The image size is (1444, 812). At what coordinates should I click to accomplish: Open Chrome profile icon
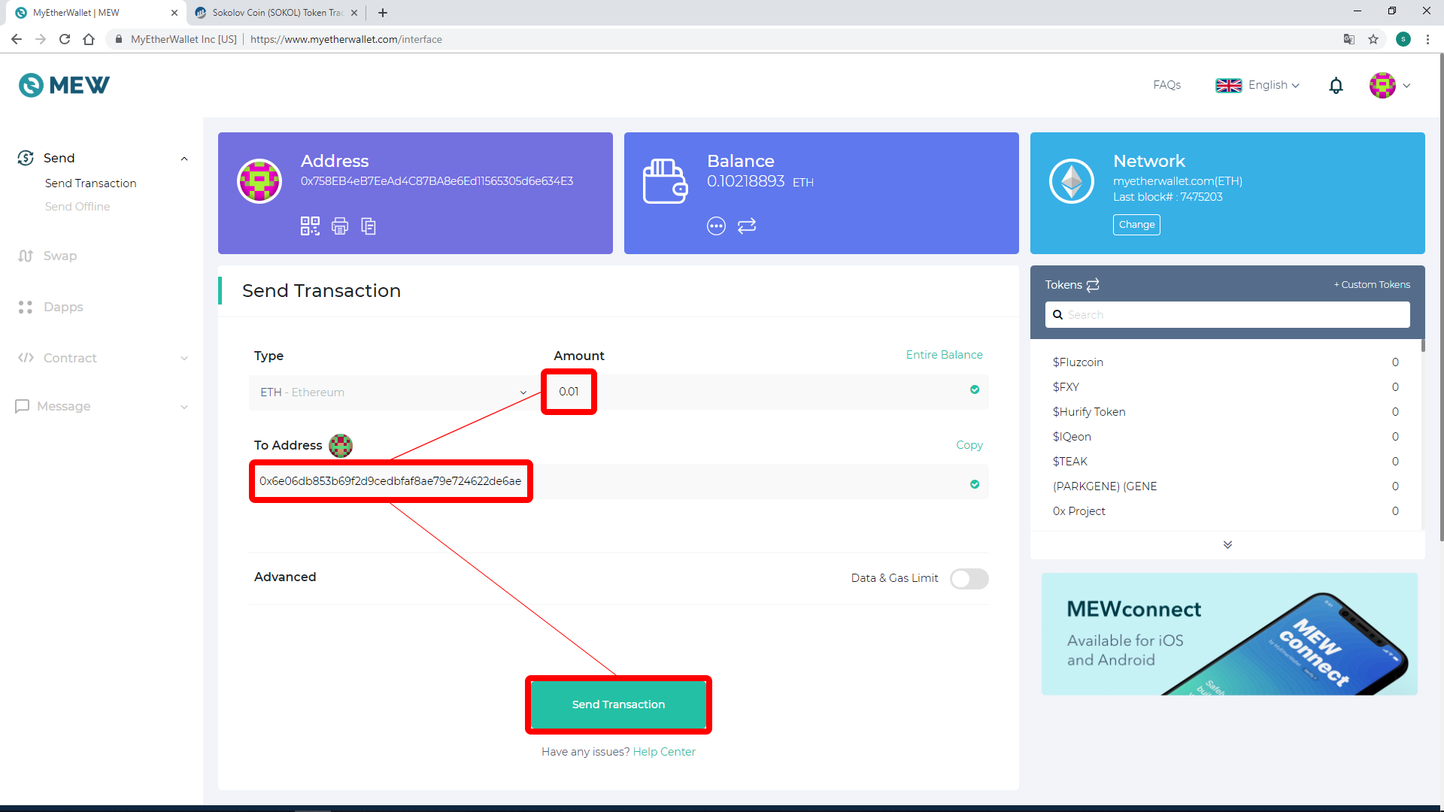pyautogui.click(x=1403, y=39)
